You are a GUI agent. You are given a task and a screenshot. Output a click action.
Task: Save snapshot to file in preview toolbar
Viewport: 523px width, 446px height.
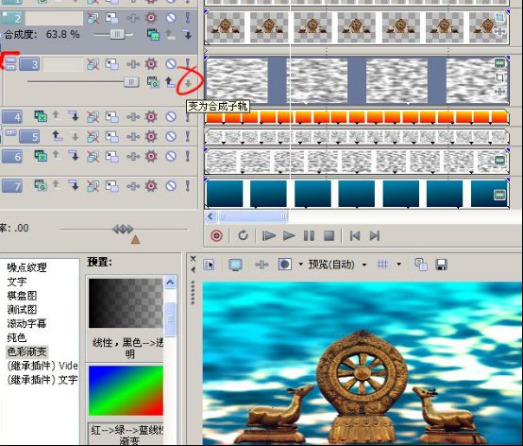[x=441, y=266]
